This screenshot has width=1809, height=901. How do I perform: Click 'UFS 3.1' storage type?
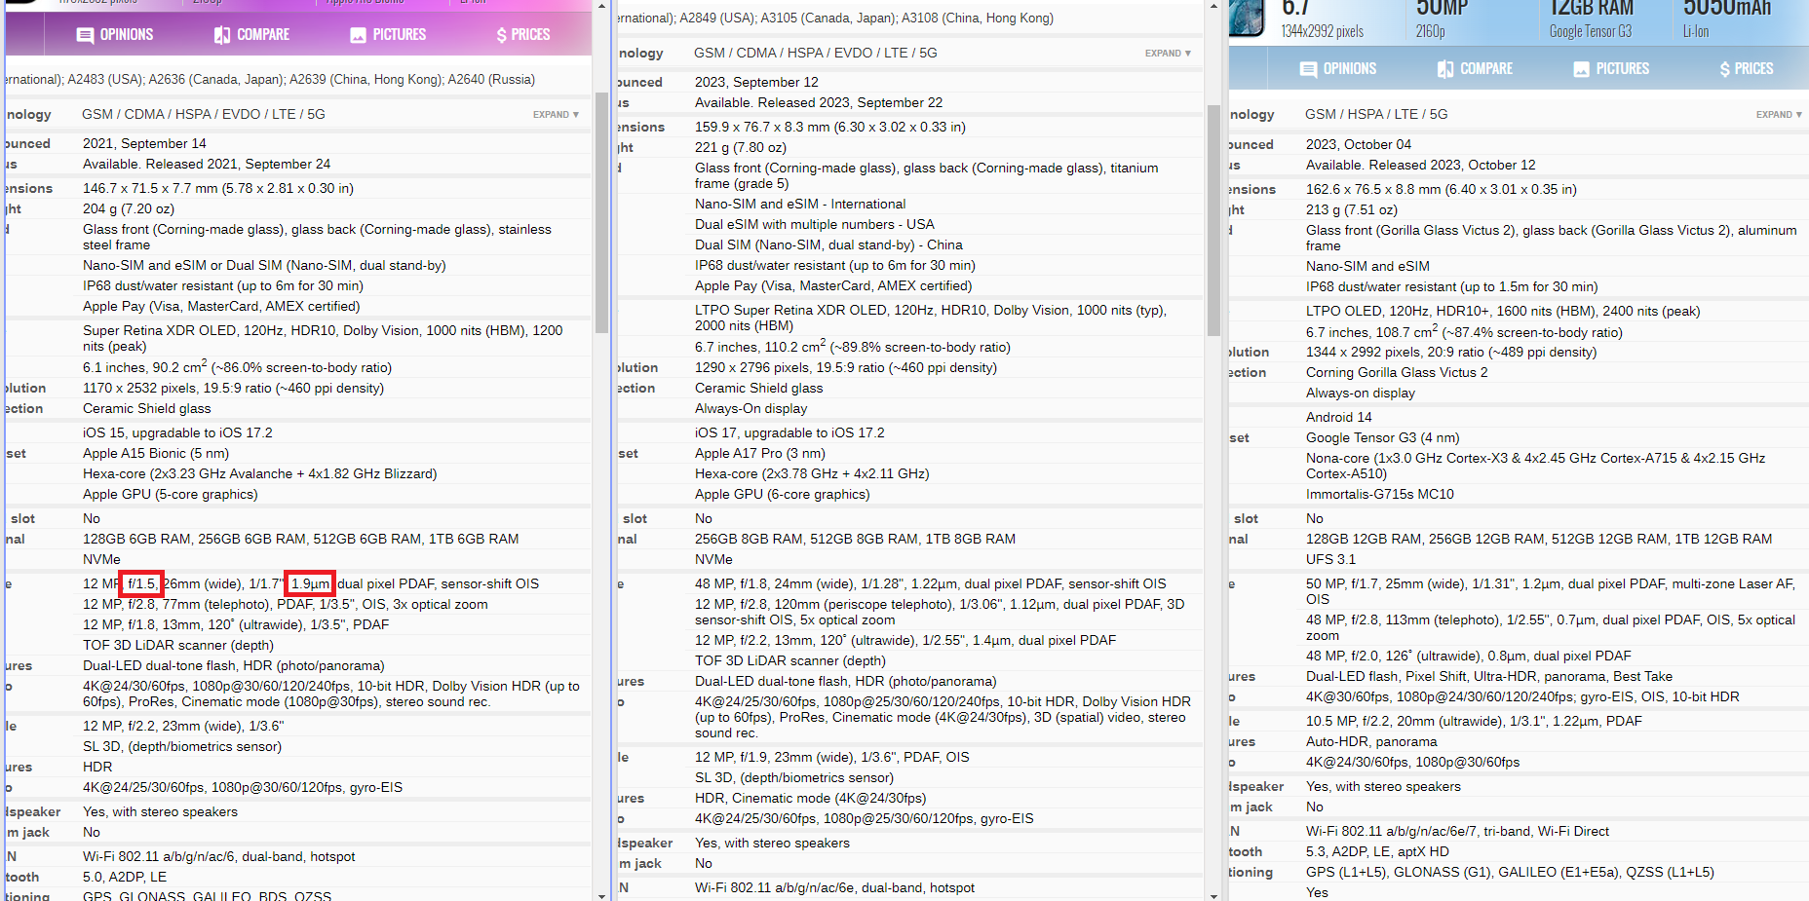point(1331,559)
